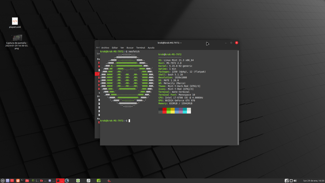Image resolution: width=325 pixels, height=183 pixels.
Task: Open the Archivo menu in the terminal
Action: [x=105, y=48]
